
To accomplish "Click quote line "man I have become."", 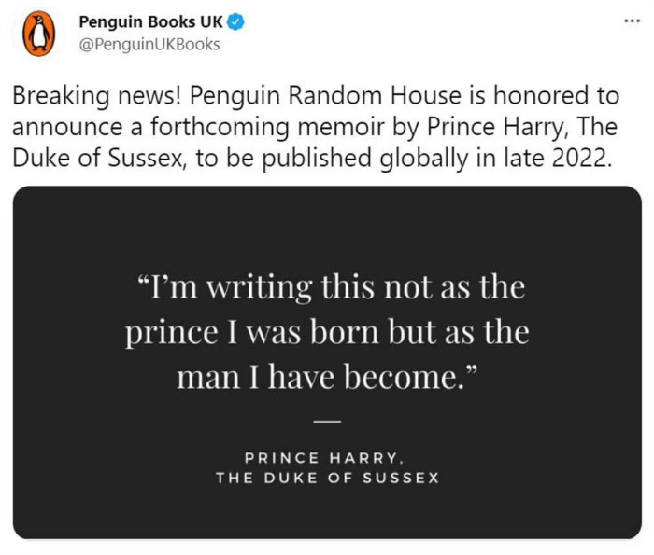I will (x=326, y=378).
